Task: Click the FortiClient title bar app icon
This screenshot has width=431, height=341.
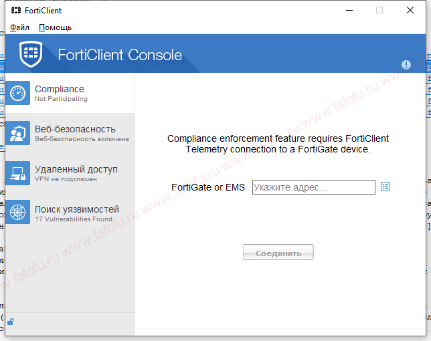Action: 16,11
